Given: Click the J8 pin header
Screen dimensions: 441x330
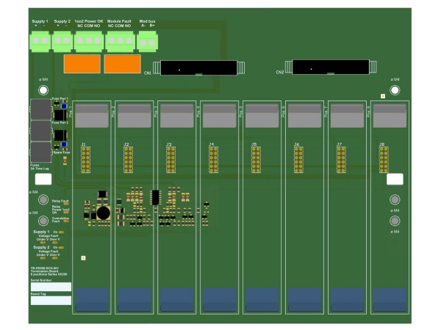Looking at the screenshot, I should point(383,159).
